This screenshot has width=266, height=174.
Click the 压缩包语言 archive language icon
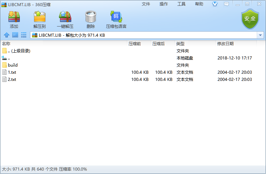click(x=116, y=17)
